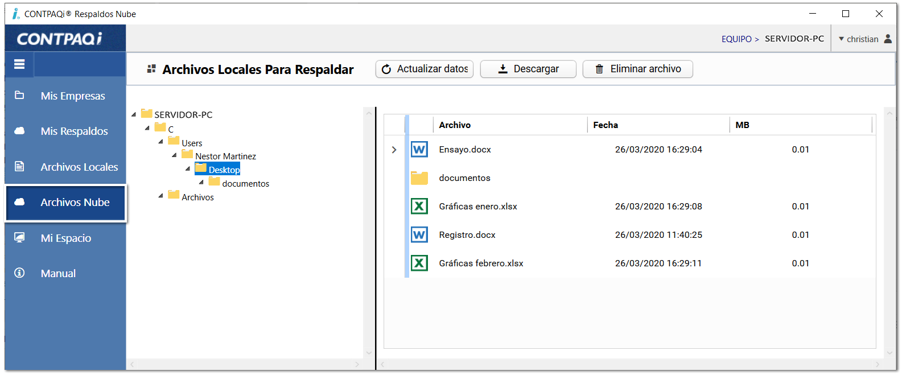This screenshot has height=375, width=902.
Task: Click the Word icon for Registro.docx
Action: click(x=419, y=235)
